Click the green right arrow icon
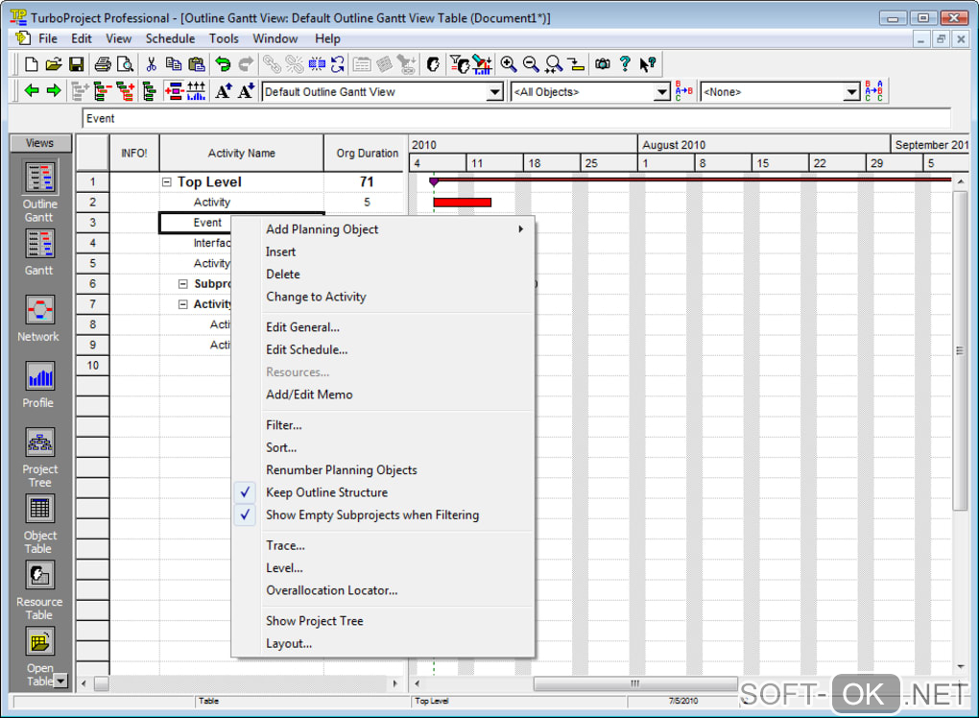 point(55,91)
